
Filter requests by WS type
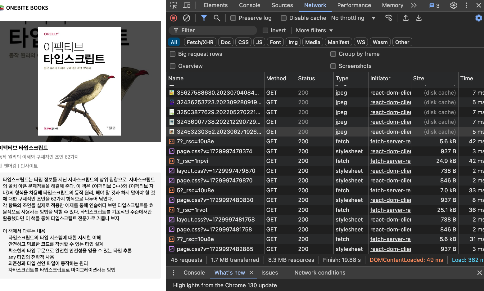[361, 42]
